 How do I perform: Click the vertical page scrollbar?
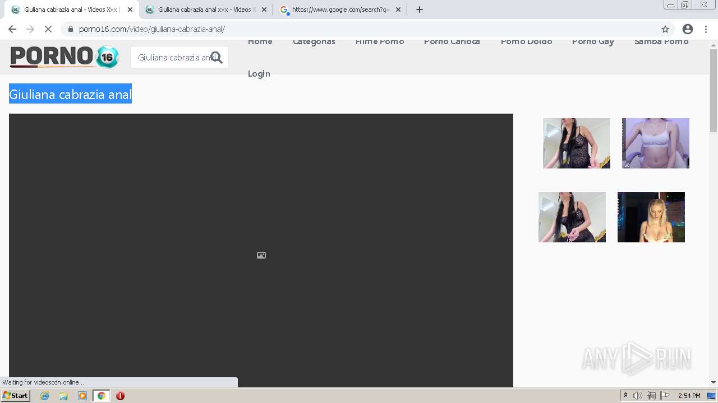pyautogui.click(x=714, y=90)
